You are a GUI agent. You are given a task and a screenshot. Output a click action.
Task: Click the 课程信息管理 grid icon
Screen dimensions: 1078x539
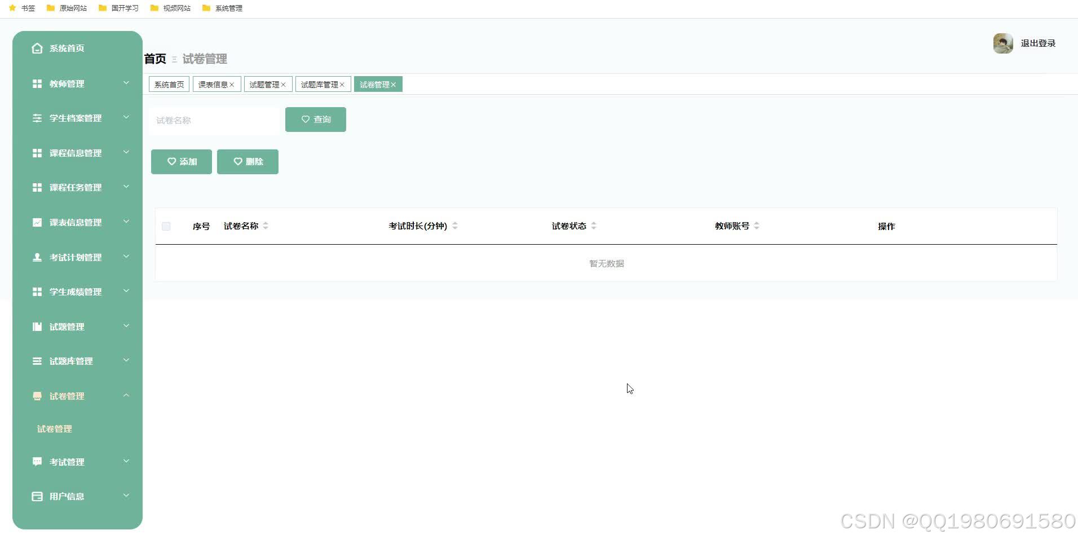[x=37, y=153]
